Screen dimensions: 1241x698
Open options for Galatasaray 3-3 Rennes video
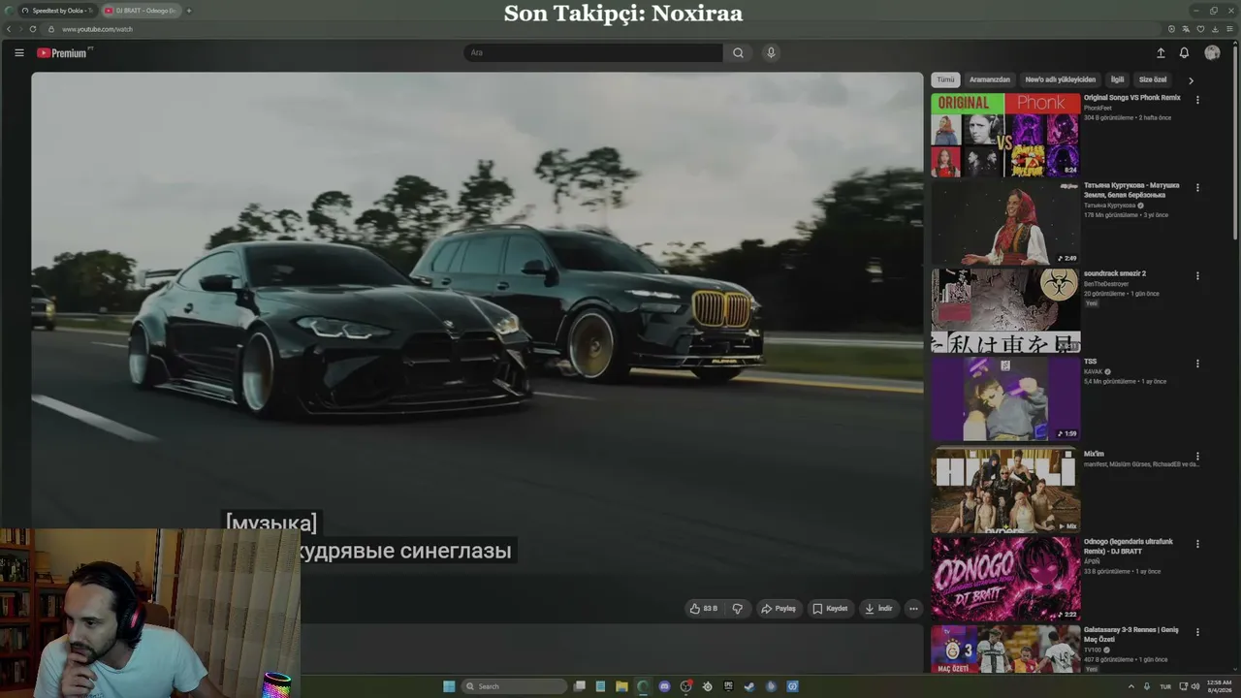[1197, 632]
